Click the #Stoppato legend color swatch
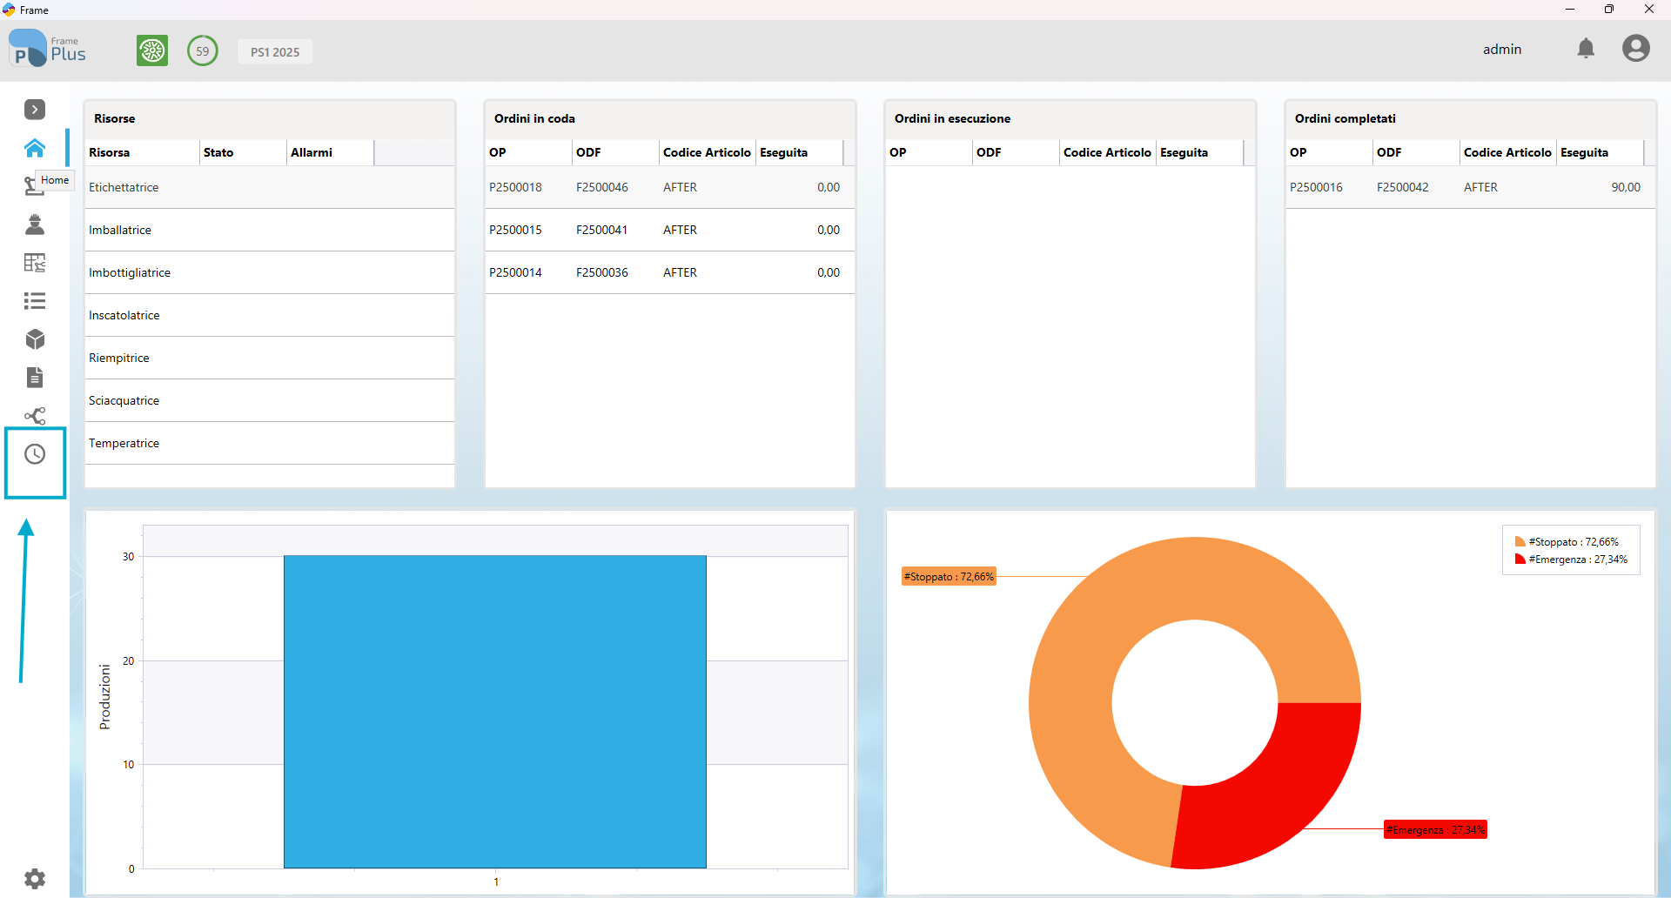The width and height of the screenshot is (1671, 898). [x=1520, y=542]
